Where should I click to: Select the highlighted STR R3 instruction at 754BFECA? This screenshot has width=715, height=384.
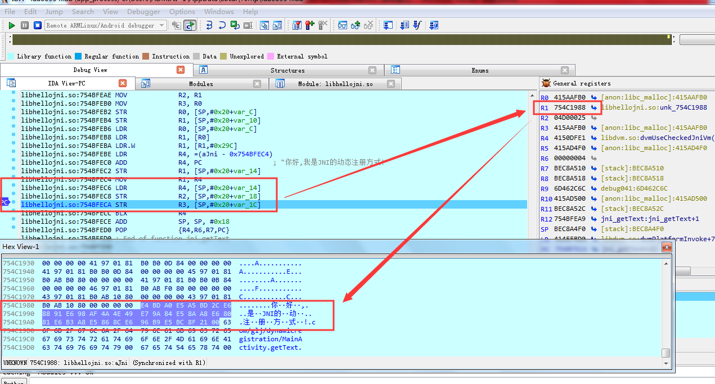273,205
